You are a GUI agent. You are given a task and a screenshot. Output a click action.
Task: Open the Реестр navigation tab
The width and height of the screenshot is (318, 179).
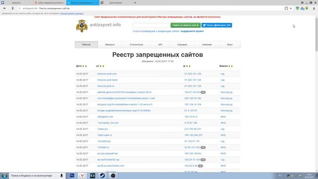(x=86, y=45)
